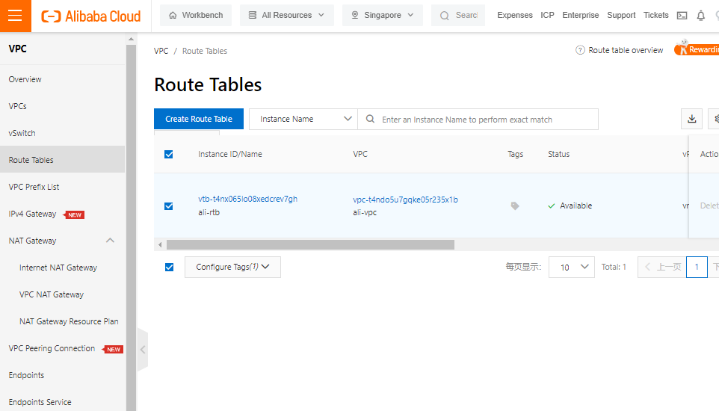Open the Configure Tags dropdown
Viewport: 719px width, 411px height.
232,267
